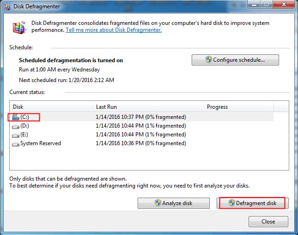This screenshot has width=298, height=235.
Task: Select the C: drive icon
Action: click(x=16, y=117)
